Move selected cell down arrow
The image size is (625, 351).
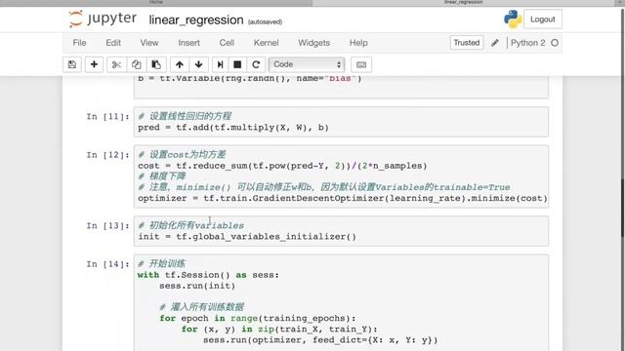199,64
